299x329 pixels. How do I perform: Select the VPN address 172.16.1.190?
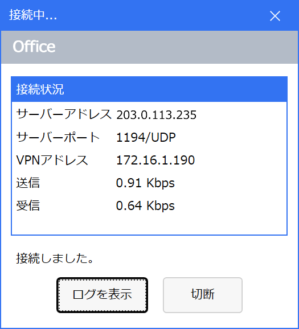tap(155, 160)
